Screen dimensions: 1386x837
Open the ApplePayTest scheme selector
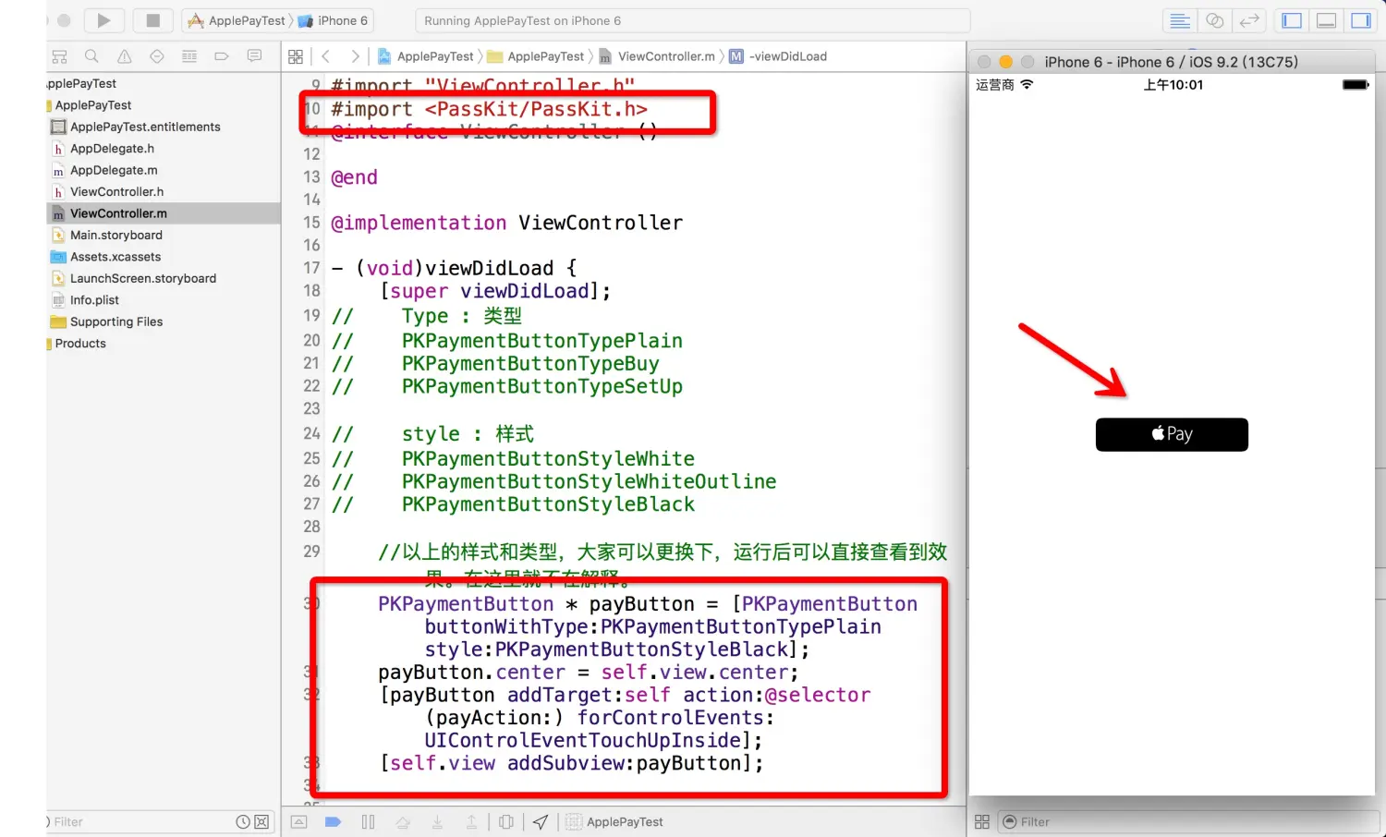[x=237, y=20]
